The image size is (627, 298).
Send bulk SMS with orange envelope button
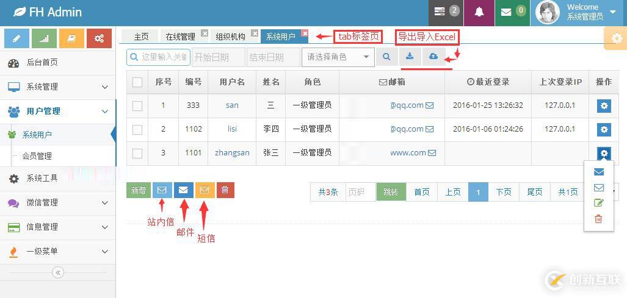click(205, 190)
